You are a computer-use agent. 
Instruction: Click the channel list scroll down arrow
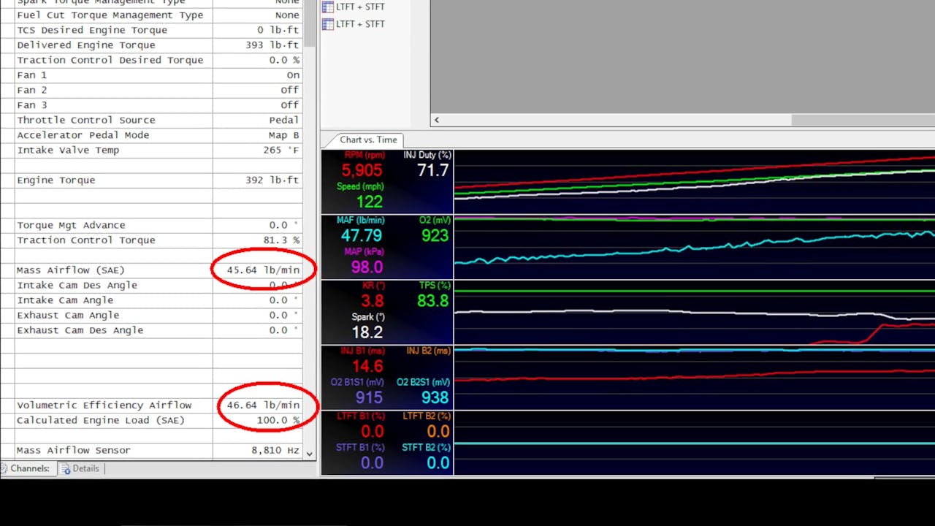[310, 453]
